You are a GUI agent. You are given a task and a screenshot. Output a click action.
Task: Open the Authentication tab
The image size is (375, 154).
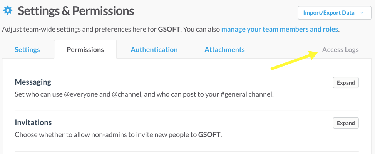(x=154, y=50)
